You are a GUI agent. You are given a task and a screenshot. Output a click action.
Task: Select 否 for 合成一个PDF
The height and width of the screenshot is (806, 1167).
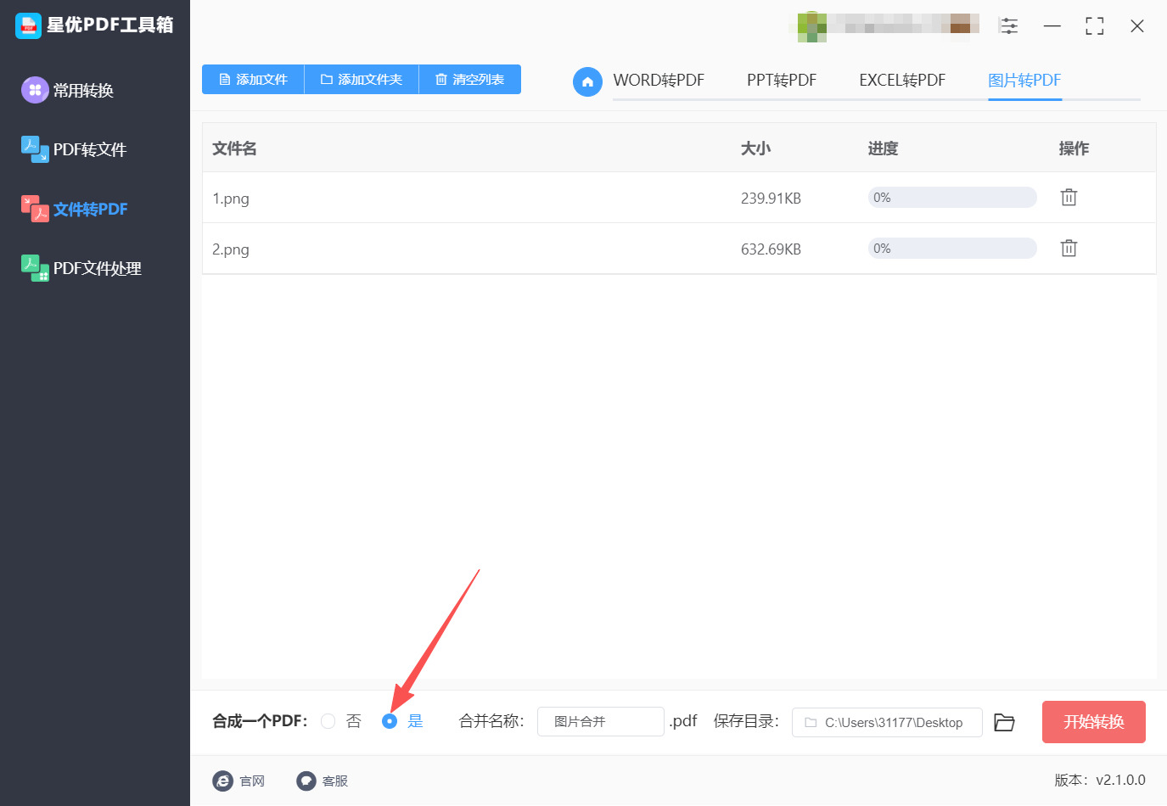coord(328,721)
